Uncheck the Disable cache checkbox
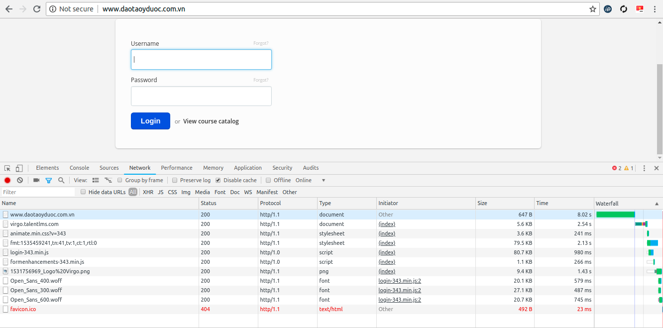 pos(218,180)
